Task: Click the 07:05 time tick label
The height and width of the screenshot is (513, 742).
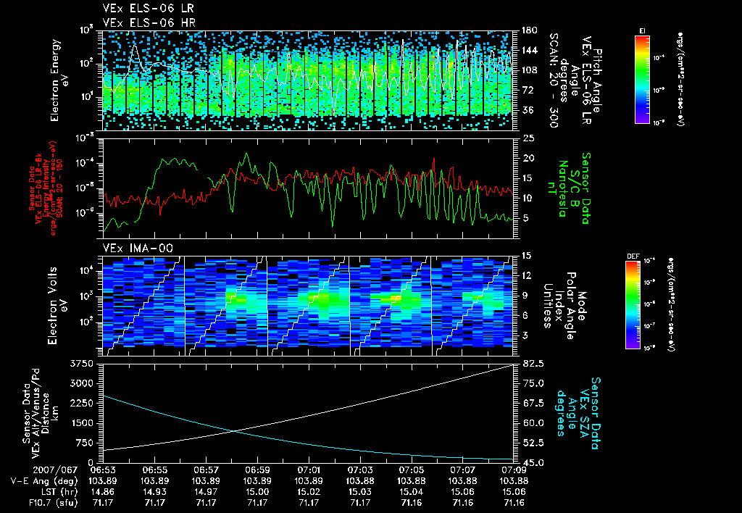Action: pos(412,470)
